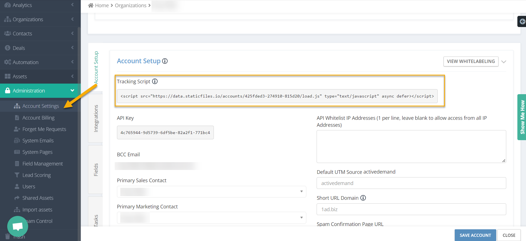The height and width of the screenshot is (241, 526).
Task: Open the Primary Marketing Contact dropdown
Action: click(211, 218)
